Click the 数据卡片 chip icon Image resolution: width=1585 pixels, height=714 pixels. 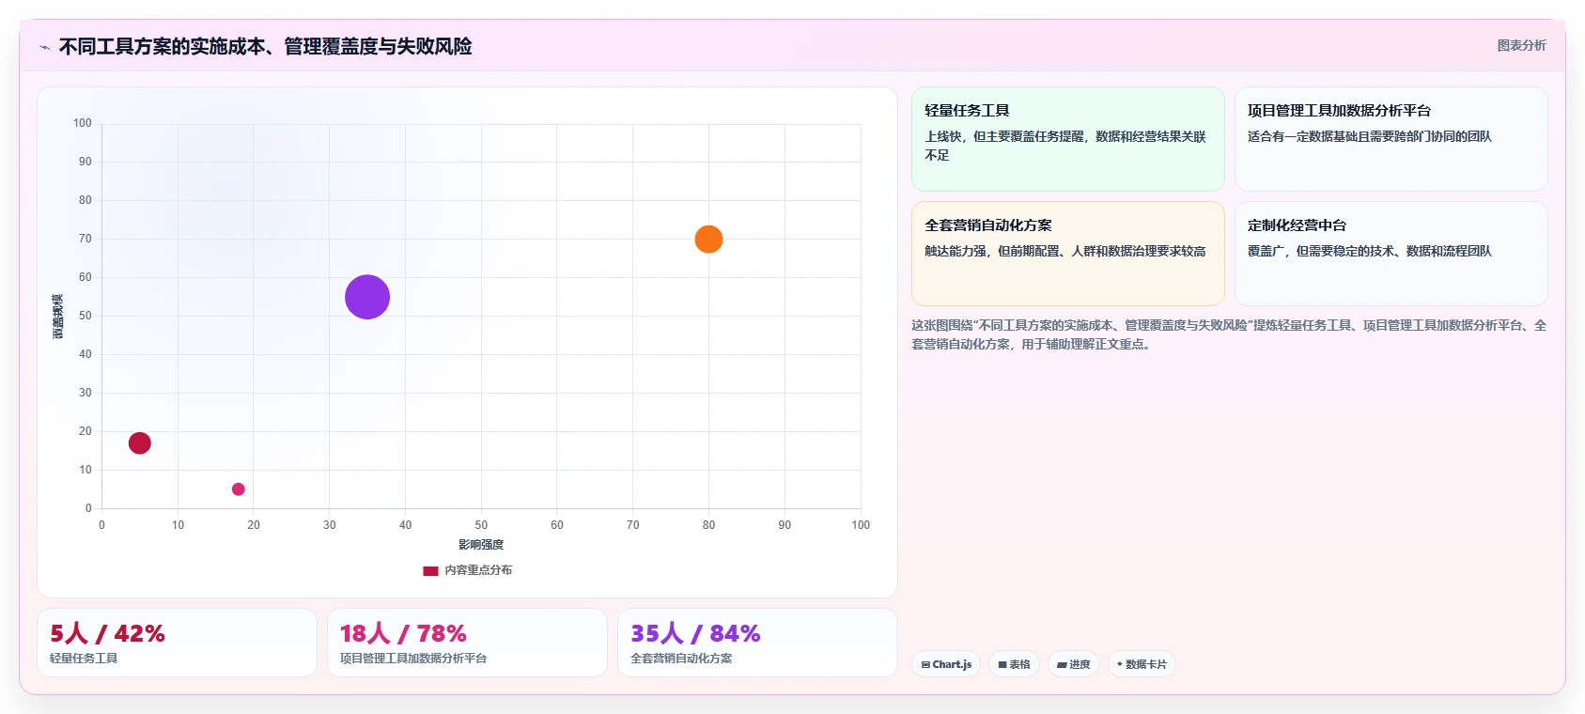point(1120,664)
